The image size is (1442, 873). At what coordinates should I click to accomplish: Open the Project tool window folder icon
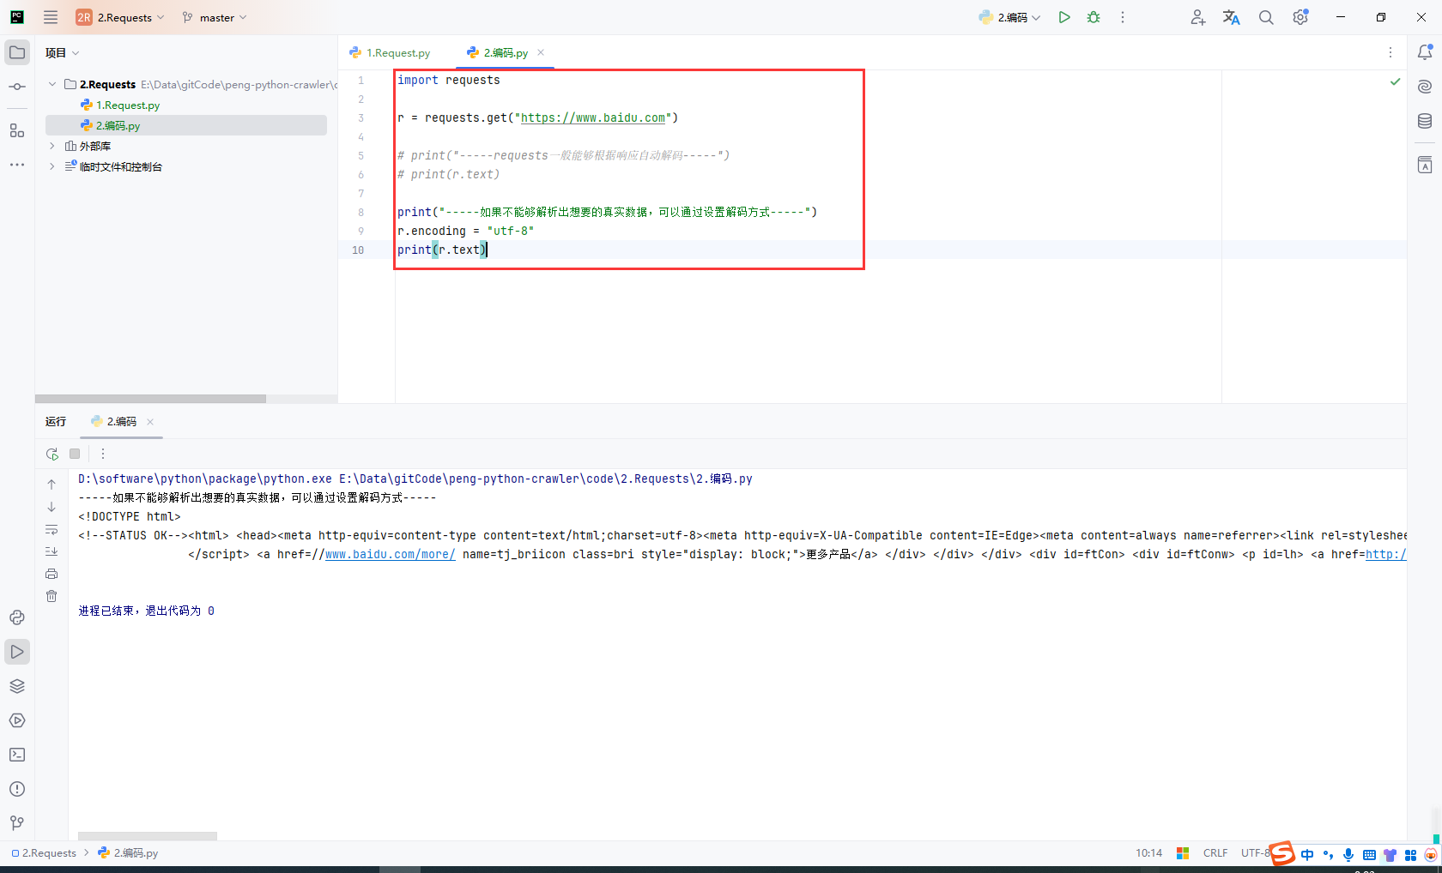[17, 52]
